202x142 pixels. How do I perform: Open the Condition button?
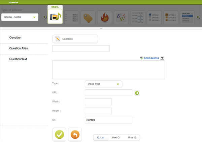pos(75,39)
